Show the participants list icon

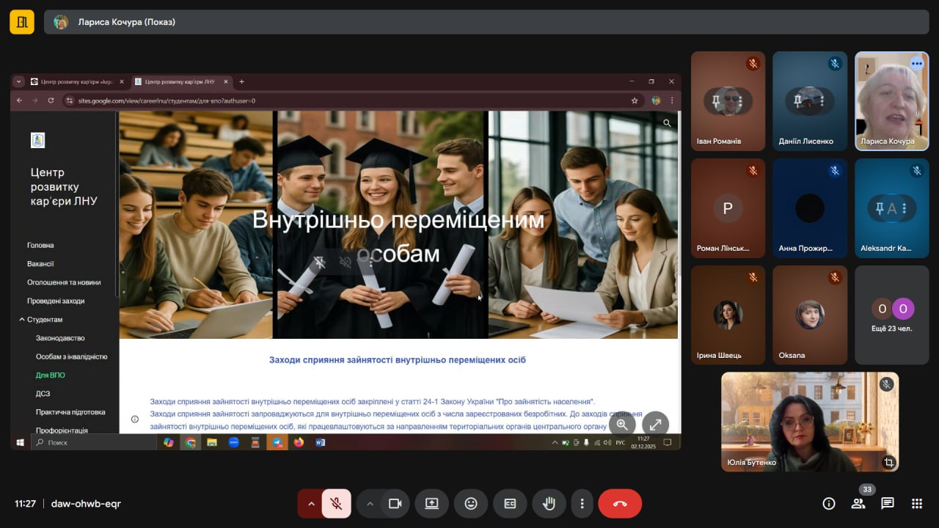click(858, 503)
